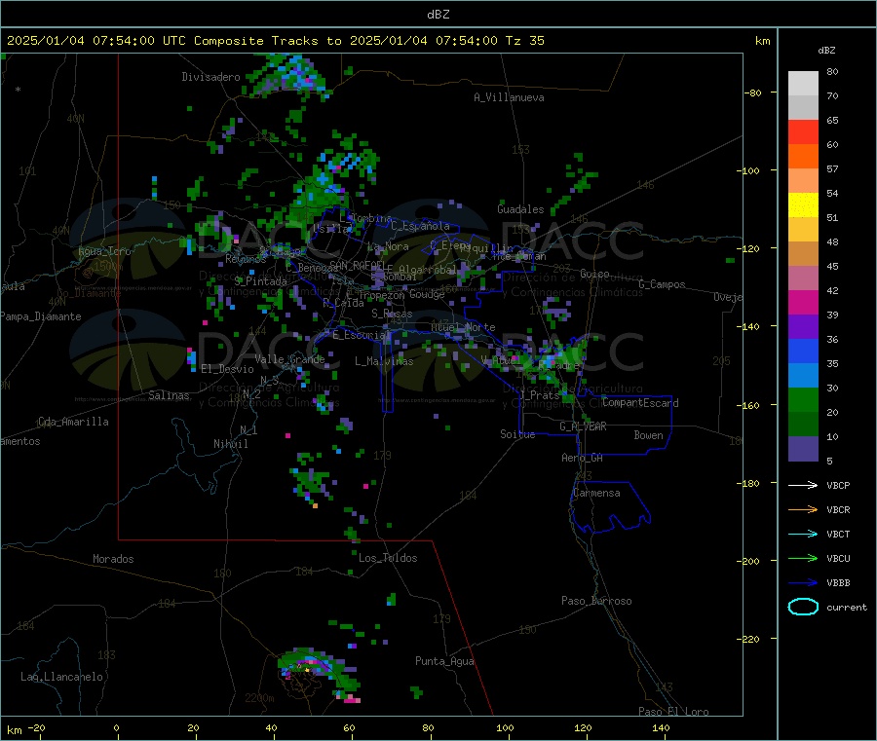Click the 'Morados' place label

[113, 559]
